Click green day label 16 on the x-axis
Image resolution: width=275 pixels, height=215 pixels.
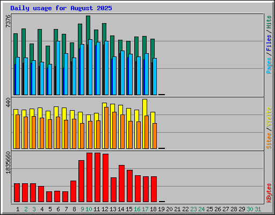pos(137,209)
